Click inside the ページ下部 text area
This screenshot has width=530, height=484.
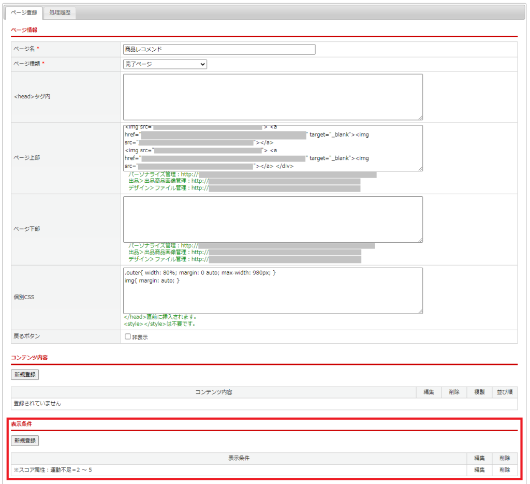[x=273, y=219]
